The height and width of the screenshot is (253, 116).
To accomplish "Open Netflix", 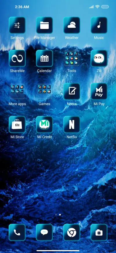I will click(x=72, y=124).
